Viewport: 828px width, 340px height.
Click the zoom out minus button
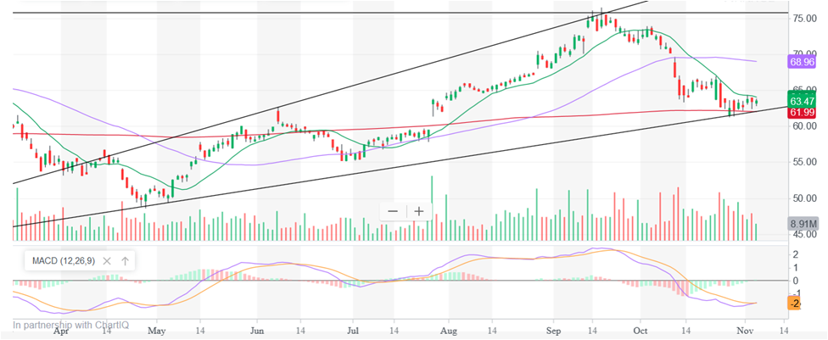click(x=393, y=211)
